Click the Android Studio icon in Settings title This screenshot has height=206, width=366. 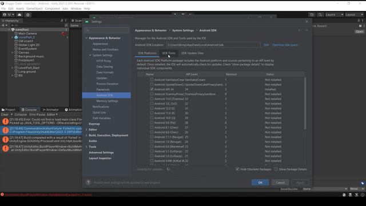click(87, 22)
